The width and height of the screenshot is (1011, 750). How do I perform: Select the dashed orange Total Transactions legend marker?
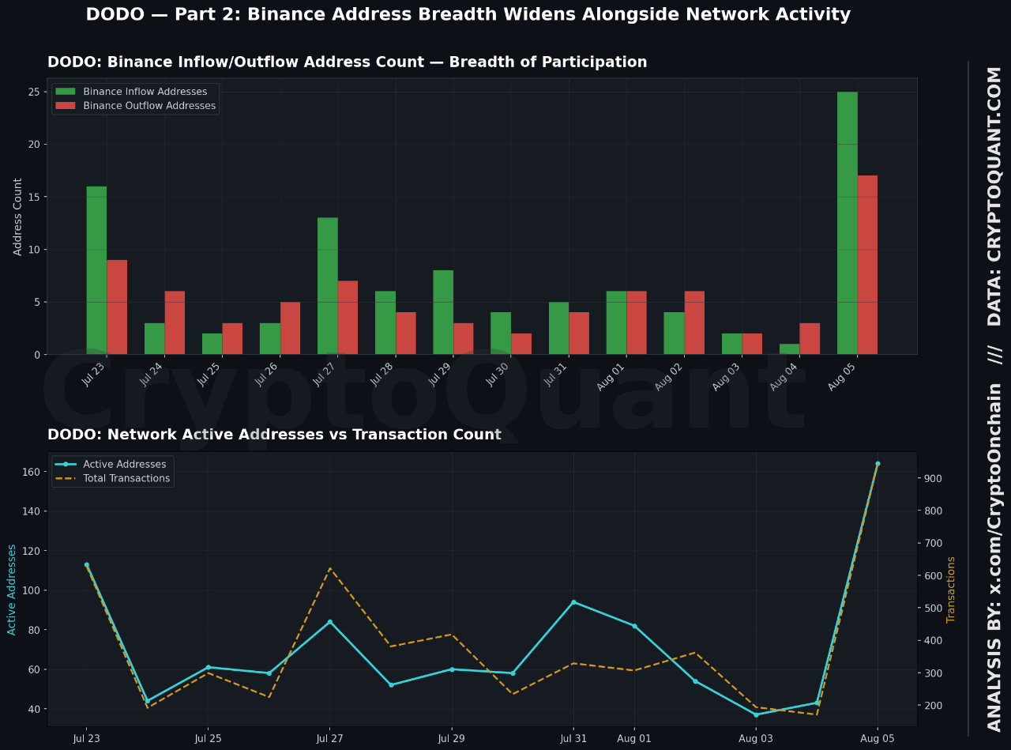pos(66,479)
